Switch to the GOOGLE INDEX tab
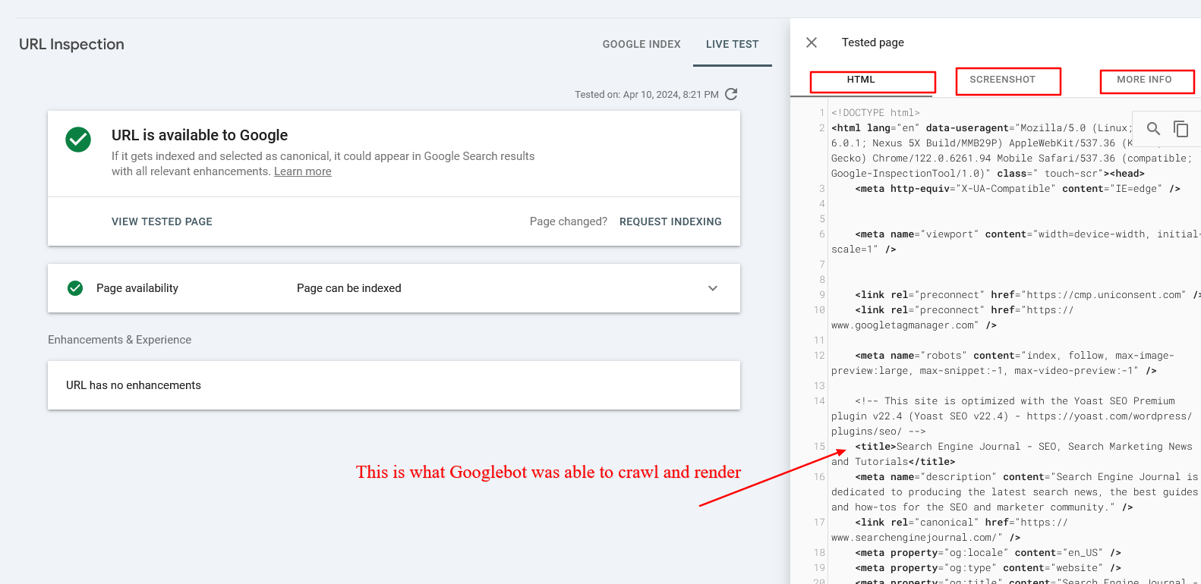The height and width of the screenshot is (584, 1201). pyautogui.click(x=641, y=44)
